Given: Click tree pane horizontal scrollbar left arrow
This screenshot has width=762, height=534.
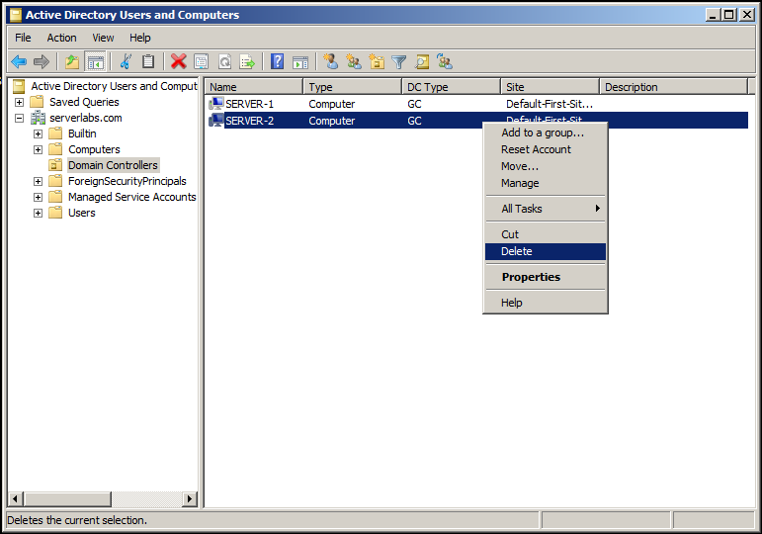Looking at the screenshot, I should click(x=16, y=498).
